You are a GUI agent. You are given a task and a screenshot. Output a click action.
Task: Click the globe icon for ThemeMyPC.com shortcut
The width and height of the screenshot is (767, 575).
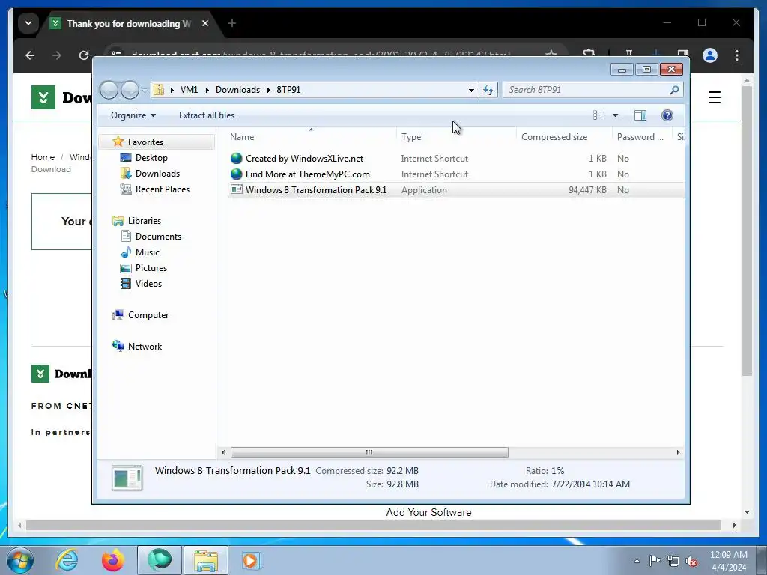click(x=237, y=174)
